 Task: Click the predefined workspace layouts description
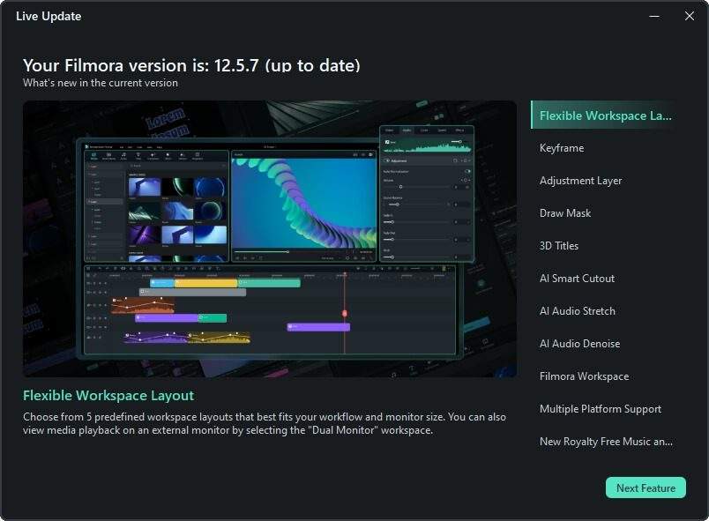pos(265,423)
